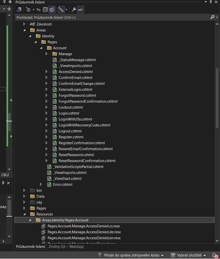The height and width of the screenshot is (259, 220).
Task: Expand the Manage folder
Action: [x=47, y=54]
